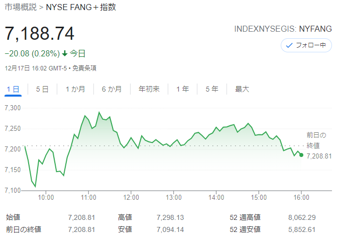Click the 12:00 time axis label
339x236 pixels.
[x=131, y=197]
